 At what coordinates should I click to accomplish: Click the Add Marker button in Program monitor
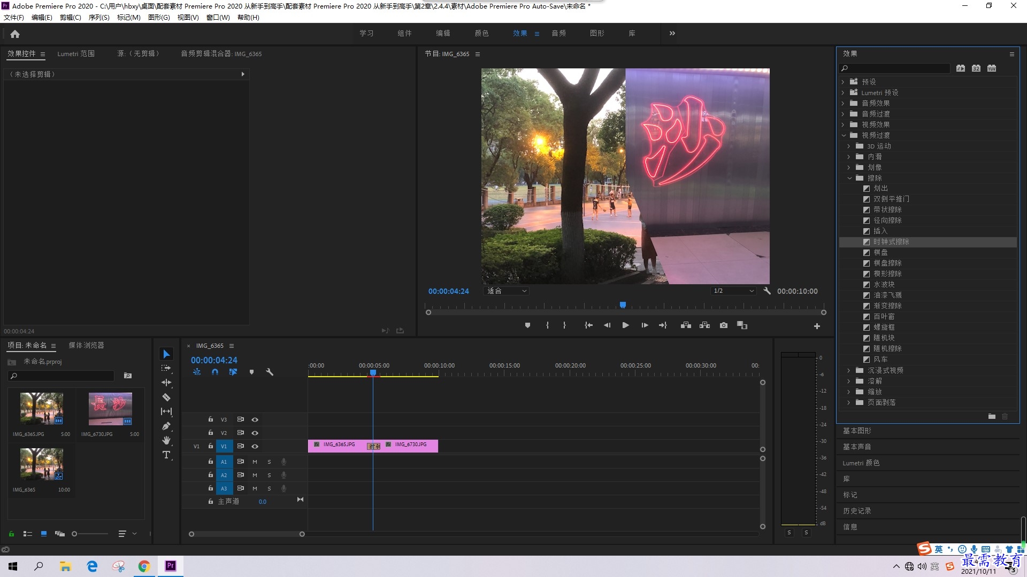pos(527,325)
